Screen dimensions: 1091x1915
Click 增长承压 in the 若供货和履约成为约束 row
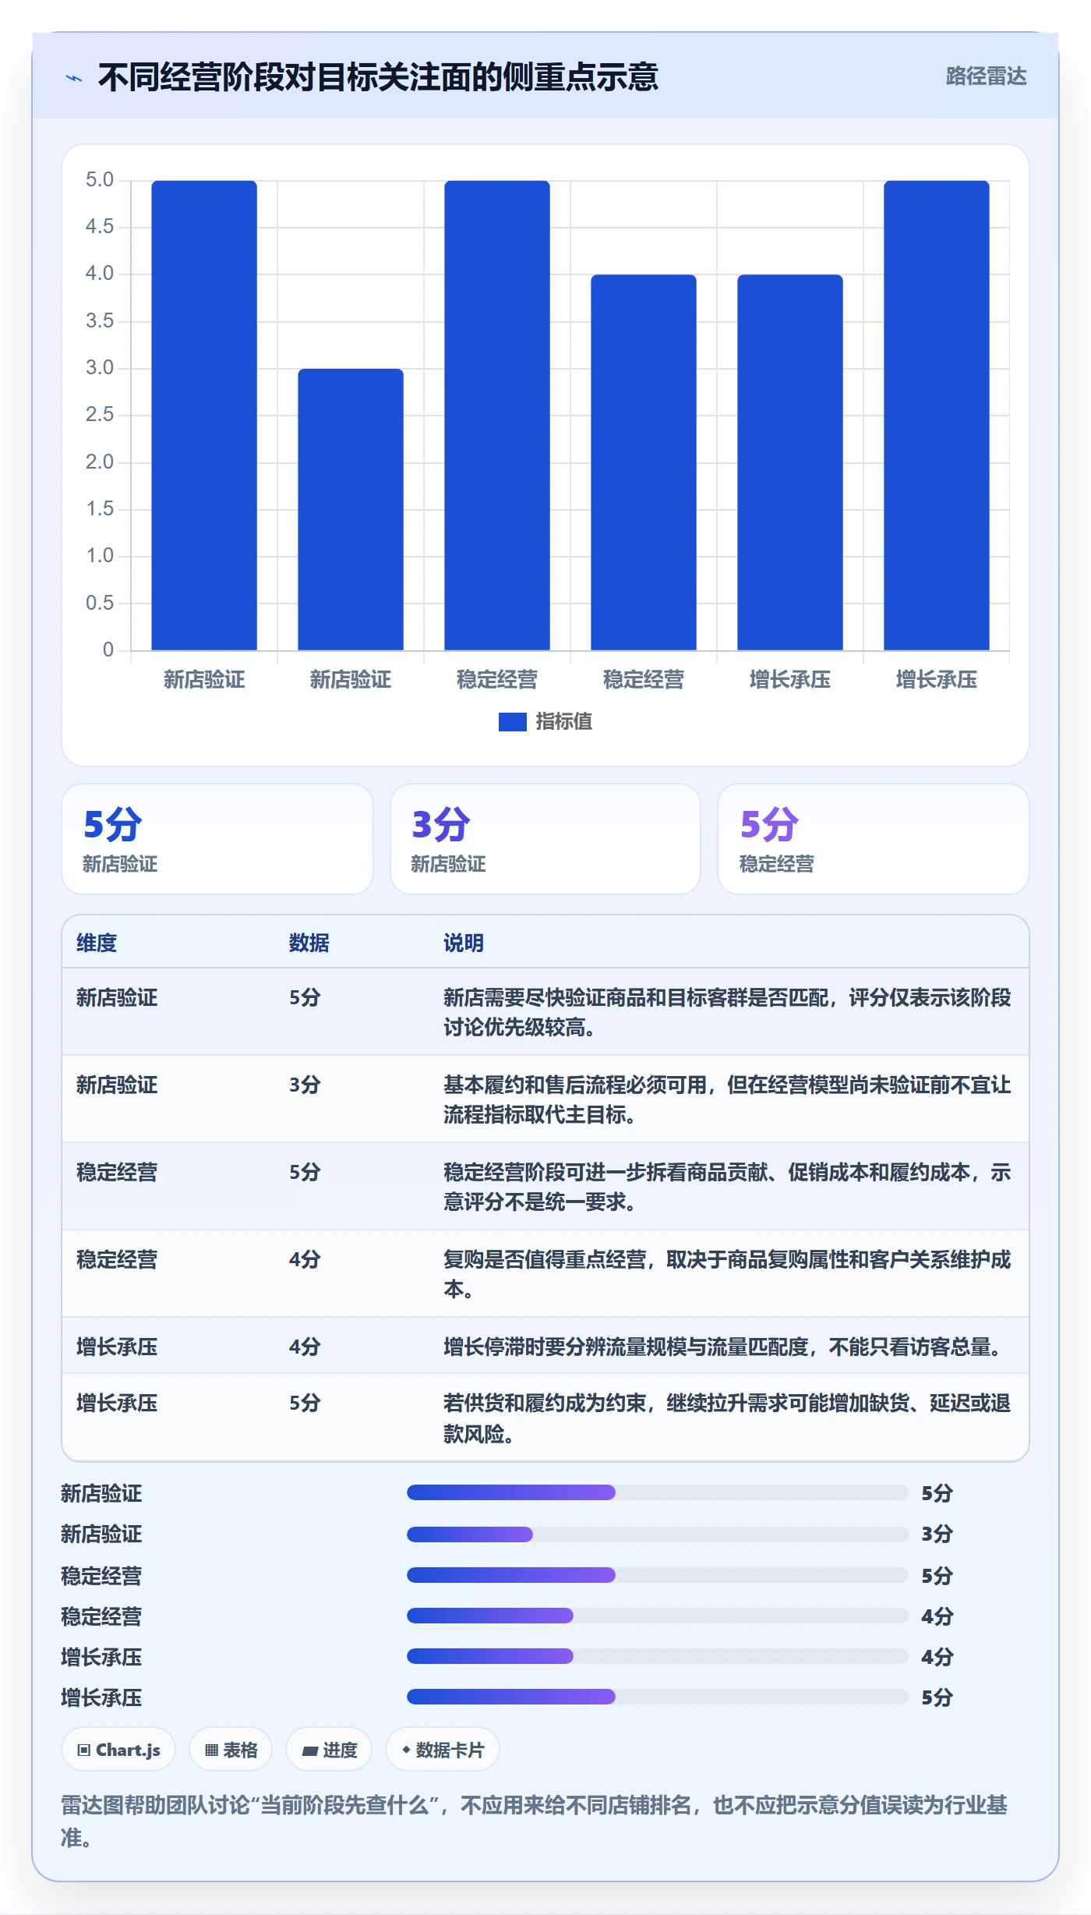click(117, 1404)
